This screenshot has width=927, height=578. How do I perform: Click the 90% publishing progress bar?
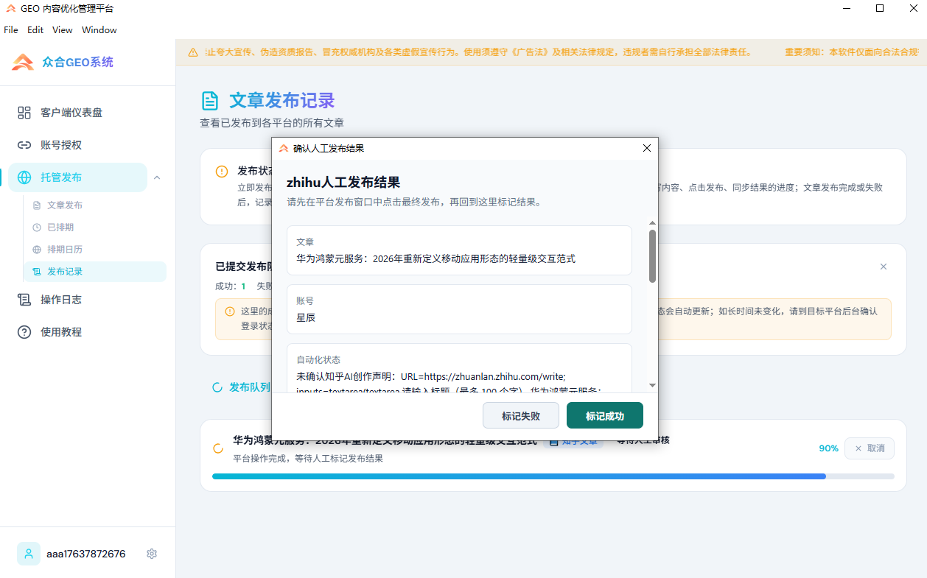(553, 476)
